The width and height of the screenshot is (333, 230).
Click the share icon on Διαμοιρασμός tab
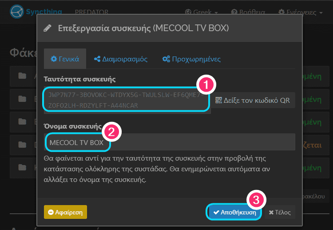97,59
